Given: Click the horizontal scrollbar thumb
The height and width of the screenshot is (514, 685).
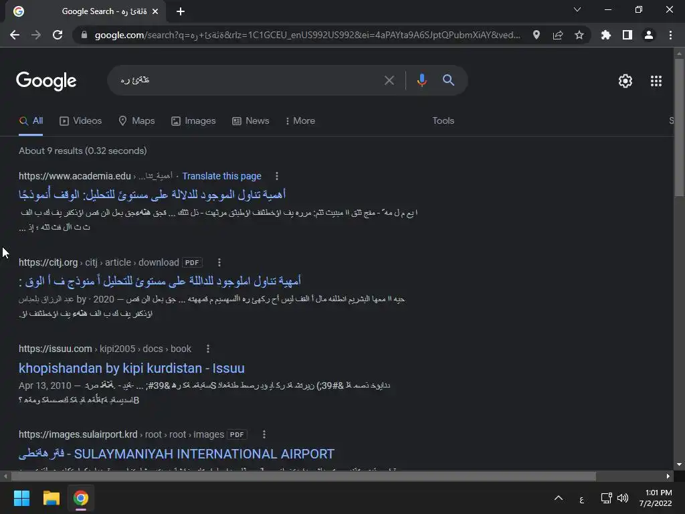Looking at the screenshot, I should point(304,476).
